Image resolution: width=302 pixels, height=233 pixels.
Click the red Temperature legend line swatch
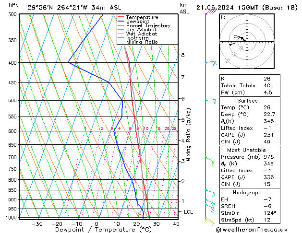[x=121, y=17]
